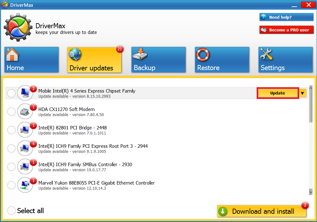Select Intel 82801 PCI Bridge radio button
The width and height of the screenshot is (317, 222).
tap(11, 130)
